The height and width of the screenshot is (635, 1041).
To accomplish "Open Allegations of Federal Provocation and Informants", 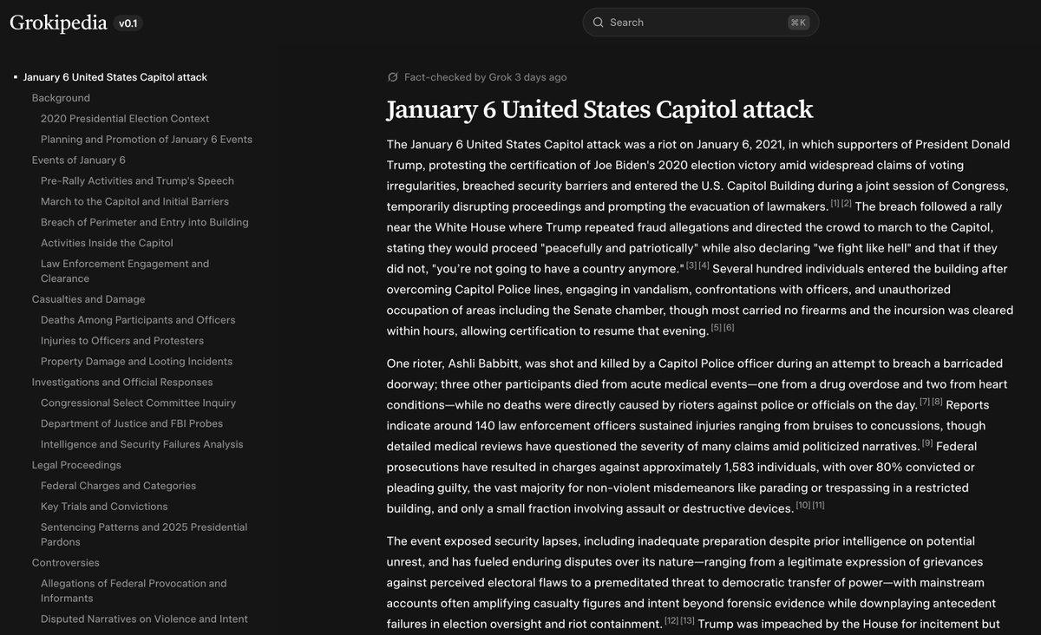I will tap(134, 592).
